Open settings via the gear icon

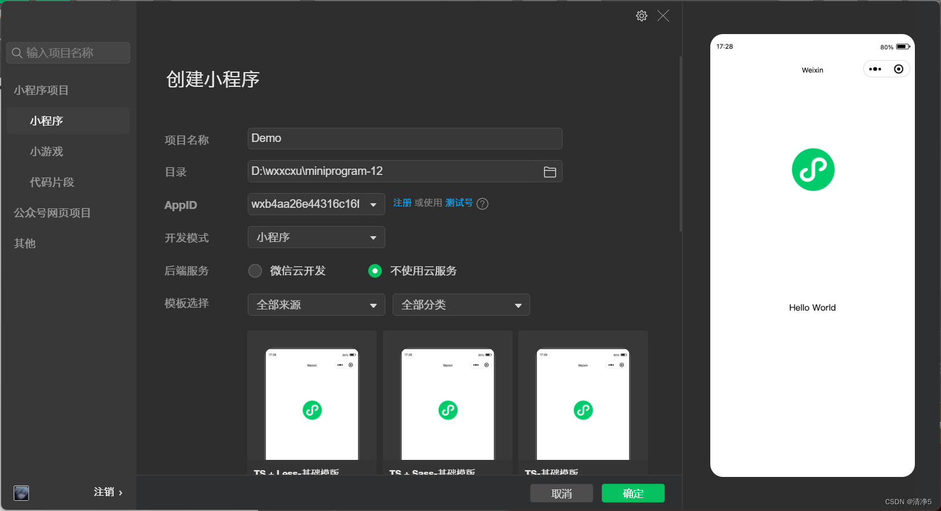(x=642, y=16)
